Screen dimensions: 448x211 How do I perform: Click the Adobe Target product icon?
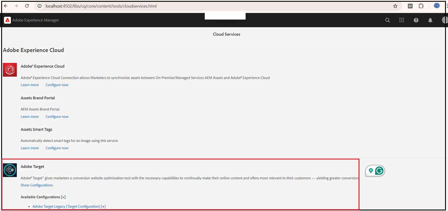(10, 170)
